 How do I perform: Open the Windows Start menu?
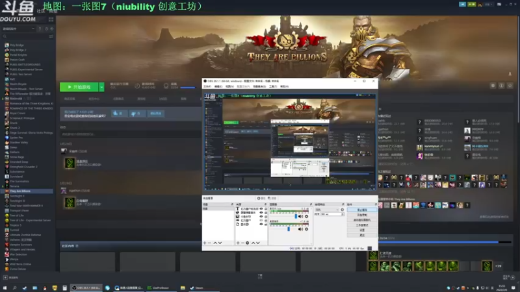(x=5, y=287)
